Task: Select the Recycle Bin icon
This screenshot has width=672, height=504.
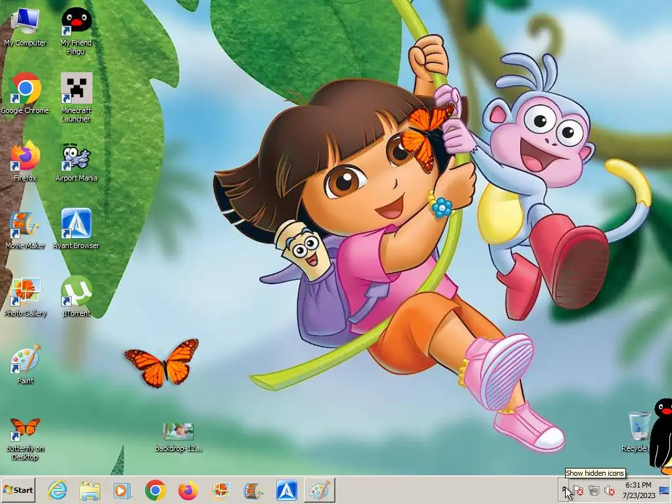Action: coord(638,431)
